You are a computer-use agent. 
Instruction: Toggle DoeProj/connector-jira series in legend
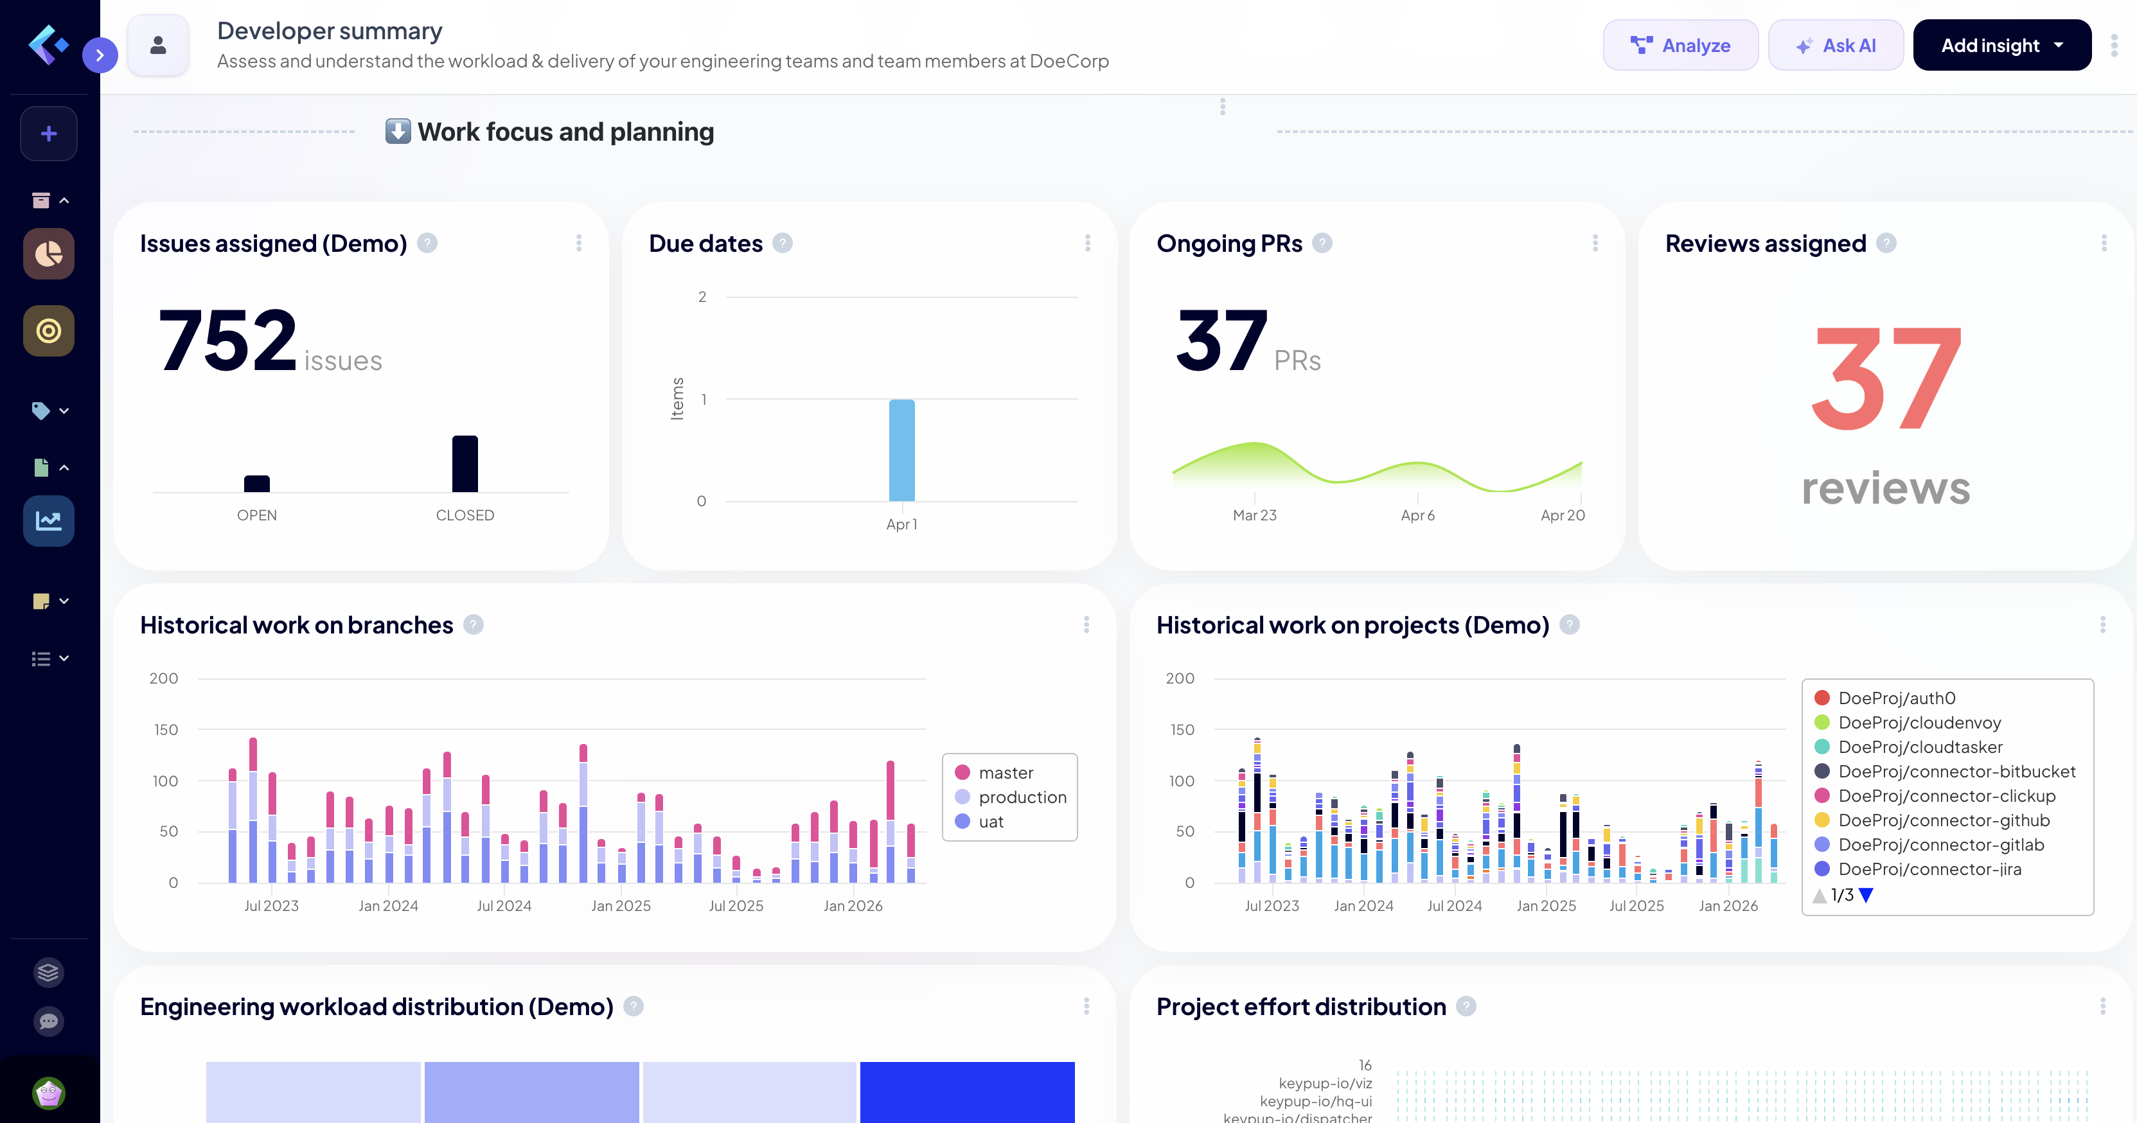(x=1918, y=869)
